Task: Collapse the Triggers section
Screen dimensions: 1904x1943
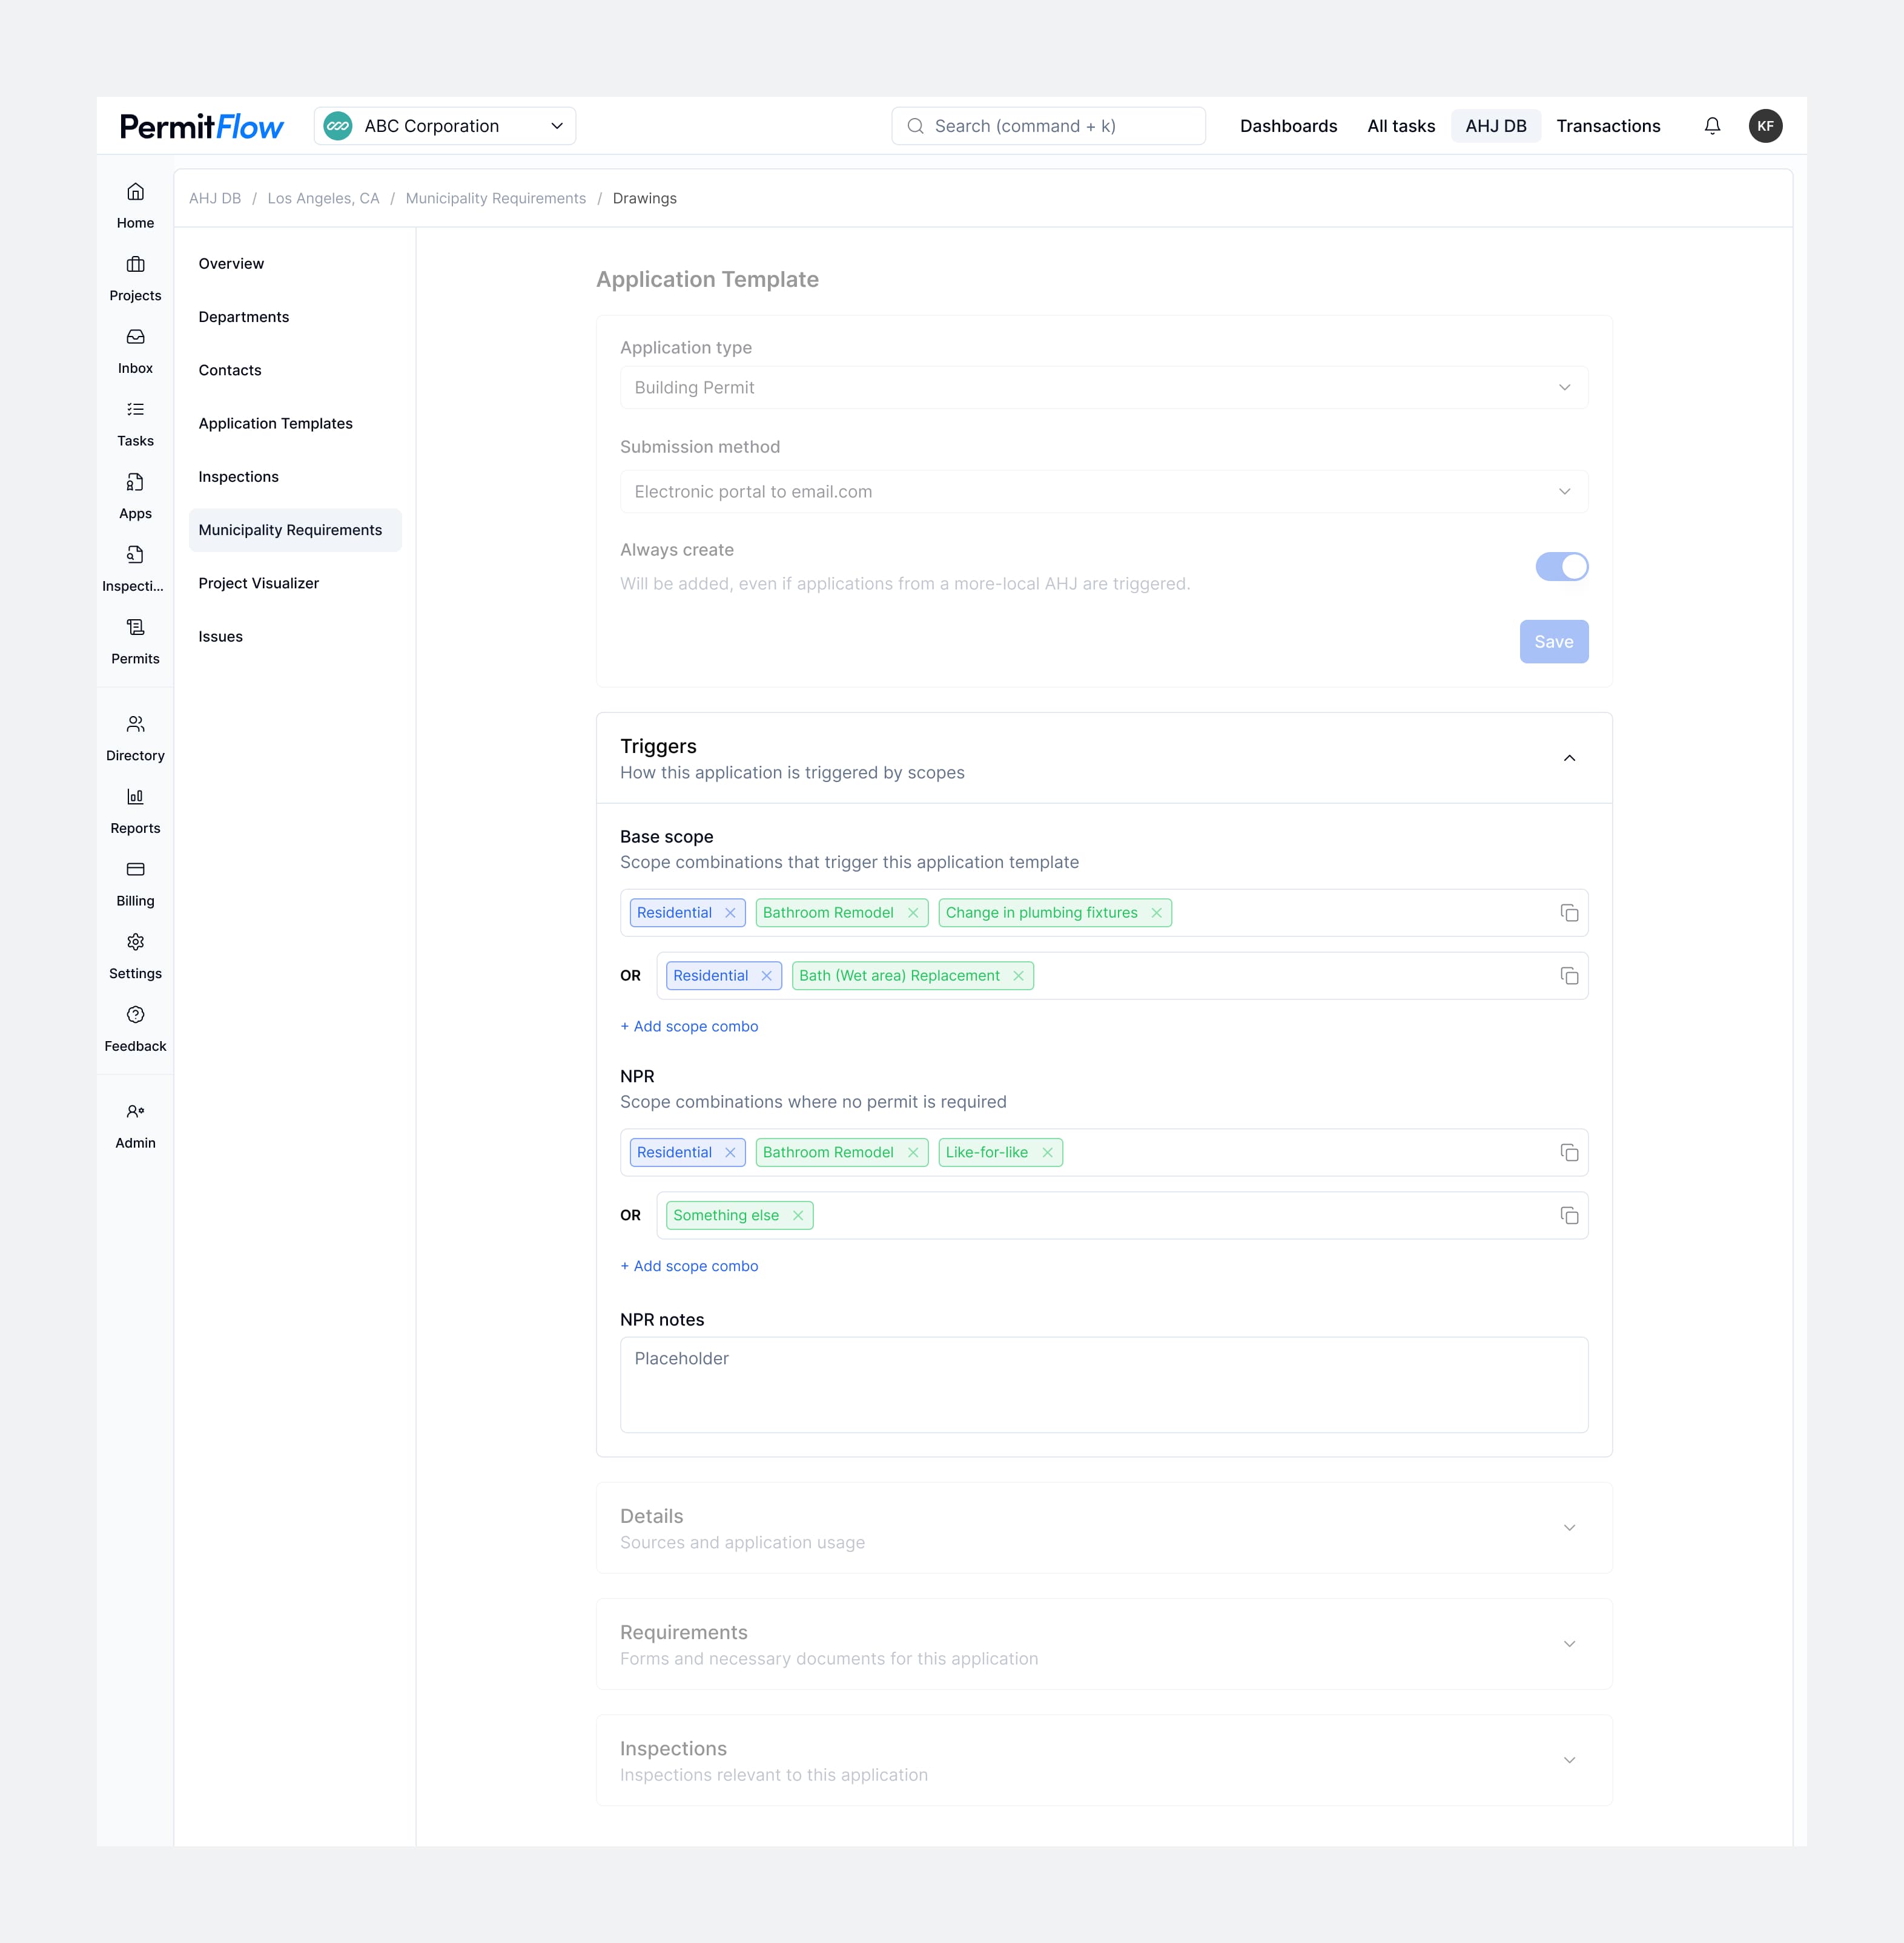Action: point(1569,758)
